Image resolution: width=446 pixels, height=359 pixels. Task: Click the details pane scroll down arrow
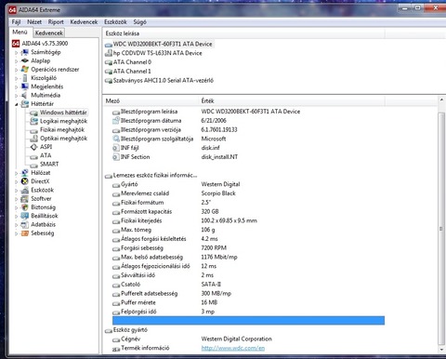pyautogui.click(x=441, y=350)
